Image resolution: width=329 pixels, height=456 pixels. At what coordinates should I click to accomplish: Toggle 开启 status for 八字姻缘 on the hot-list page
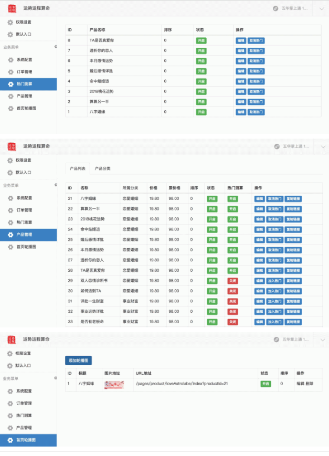(x=201, y=112)
